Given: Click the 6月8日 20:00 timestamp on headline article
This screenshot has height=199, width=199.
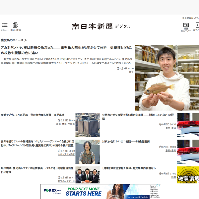Looking at the screenshot, I should [125, 68].
